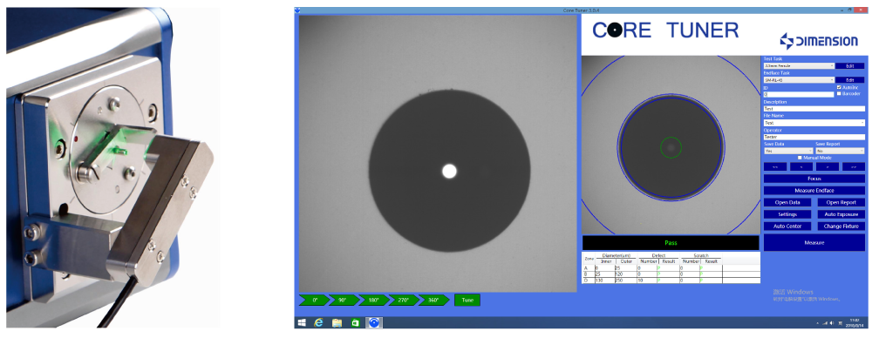Expand the Test Task dropdown
This screenshot has height=338, width=872.
click(799, 65)
